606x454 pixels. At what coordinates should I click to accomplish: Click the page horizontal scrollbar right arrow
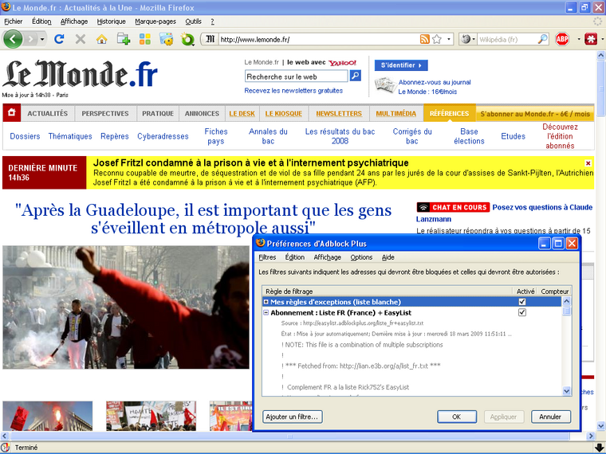590,436
